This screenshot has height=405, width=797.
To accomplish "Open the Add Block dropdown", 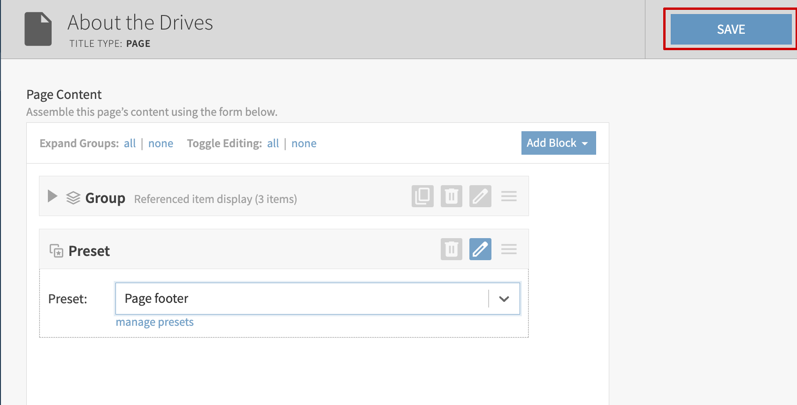I will 558,143.
